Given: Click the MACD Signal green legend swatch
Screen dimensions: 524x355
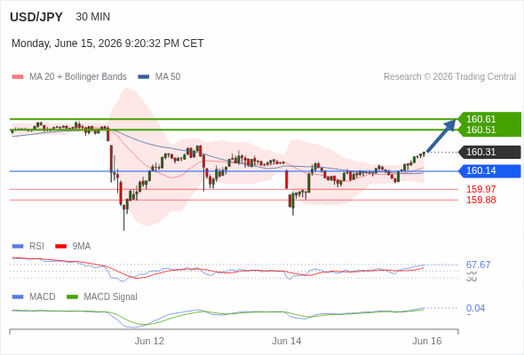Looking at the screenshot, I should 72,297.
